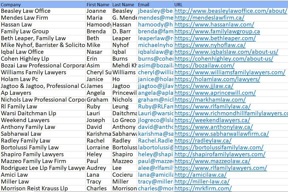This screenshot has width=288, height=192.
Task: Click last name cell Cocieru
Action: [124, 175]
